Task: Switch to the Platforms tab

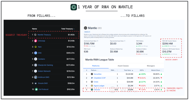Action: [96, 66]
